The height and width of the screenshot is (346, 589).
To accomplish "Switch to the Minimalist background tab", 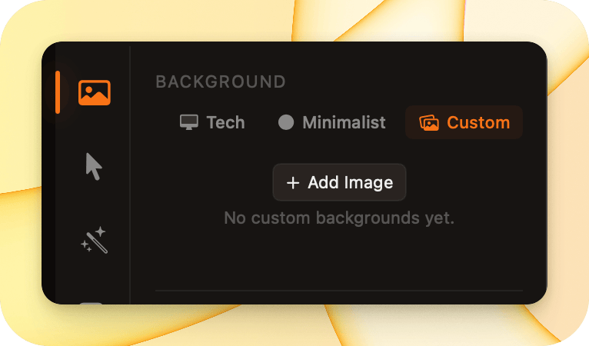I will click(331, 122).
